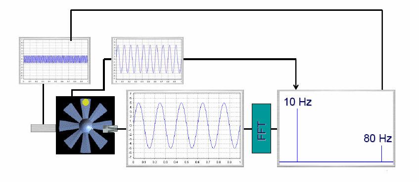
Task: Open the large five-cycle sine plot
Action: coord(185,128)
